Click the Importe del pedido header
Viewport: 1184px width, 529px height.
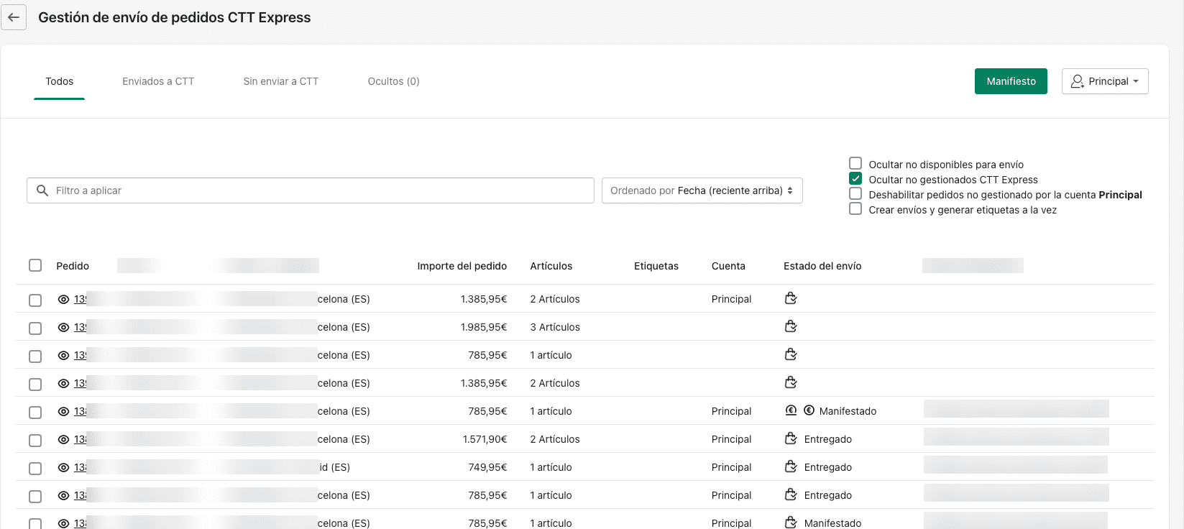462,266
